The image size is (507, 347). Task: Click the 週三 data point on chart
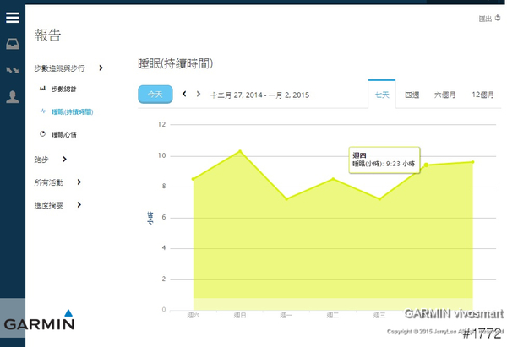[379, 199]
